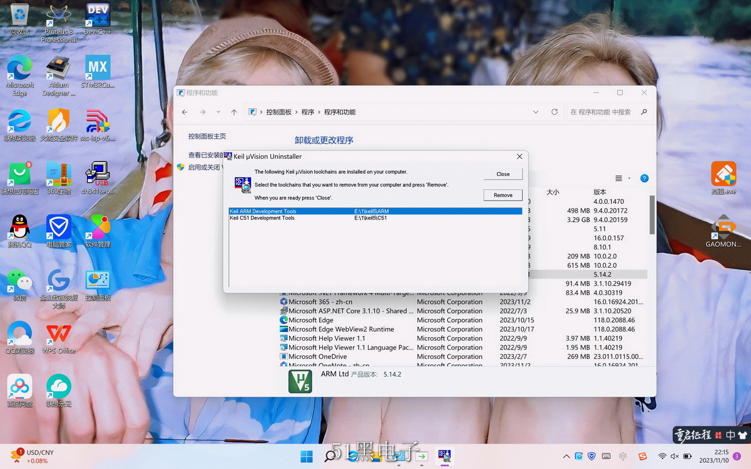The image size is (751, 469).
Task: Open 360压缩 desktop shortcut
Action: tap(59, 178)
